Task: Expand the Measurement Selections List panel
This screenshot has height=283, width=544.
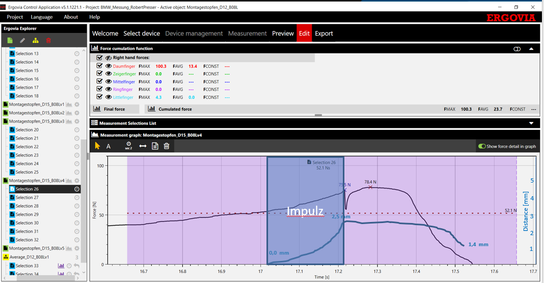Action: (531, 123)
